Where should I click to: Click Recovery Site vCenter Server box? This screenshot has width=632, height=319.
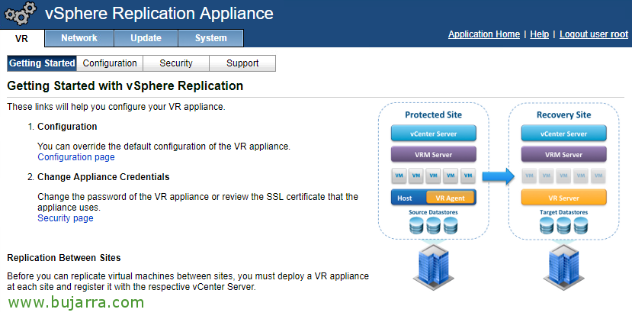pos(563,134)
